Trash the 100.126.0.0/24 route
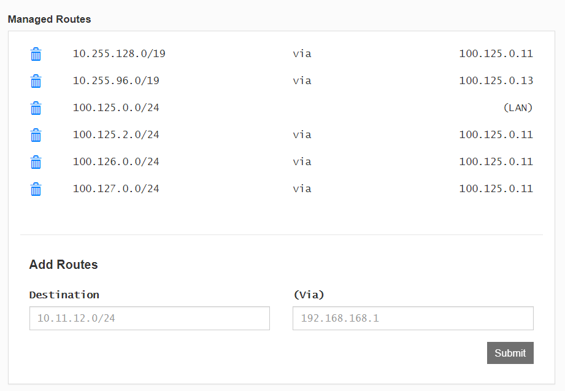This screenshot has height=391, width=565. [36, 162]
